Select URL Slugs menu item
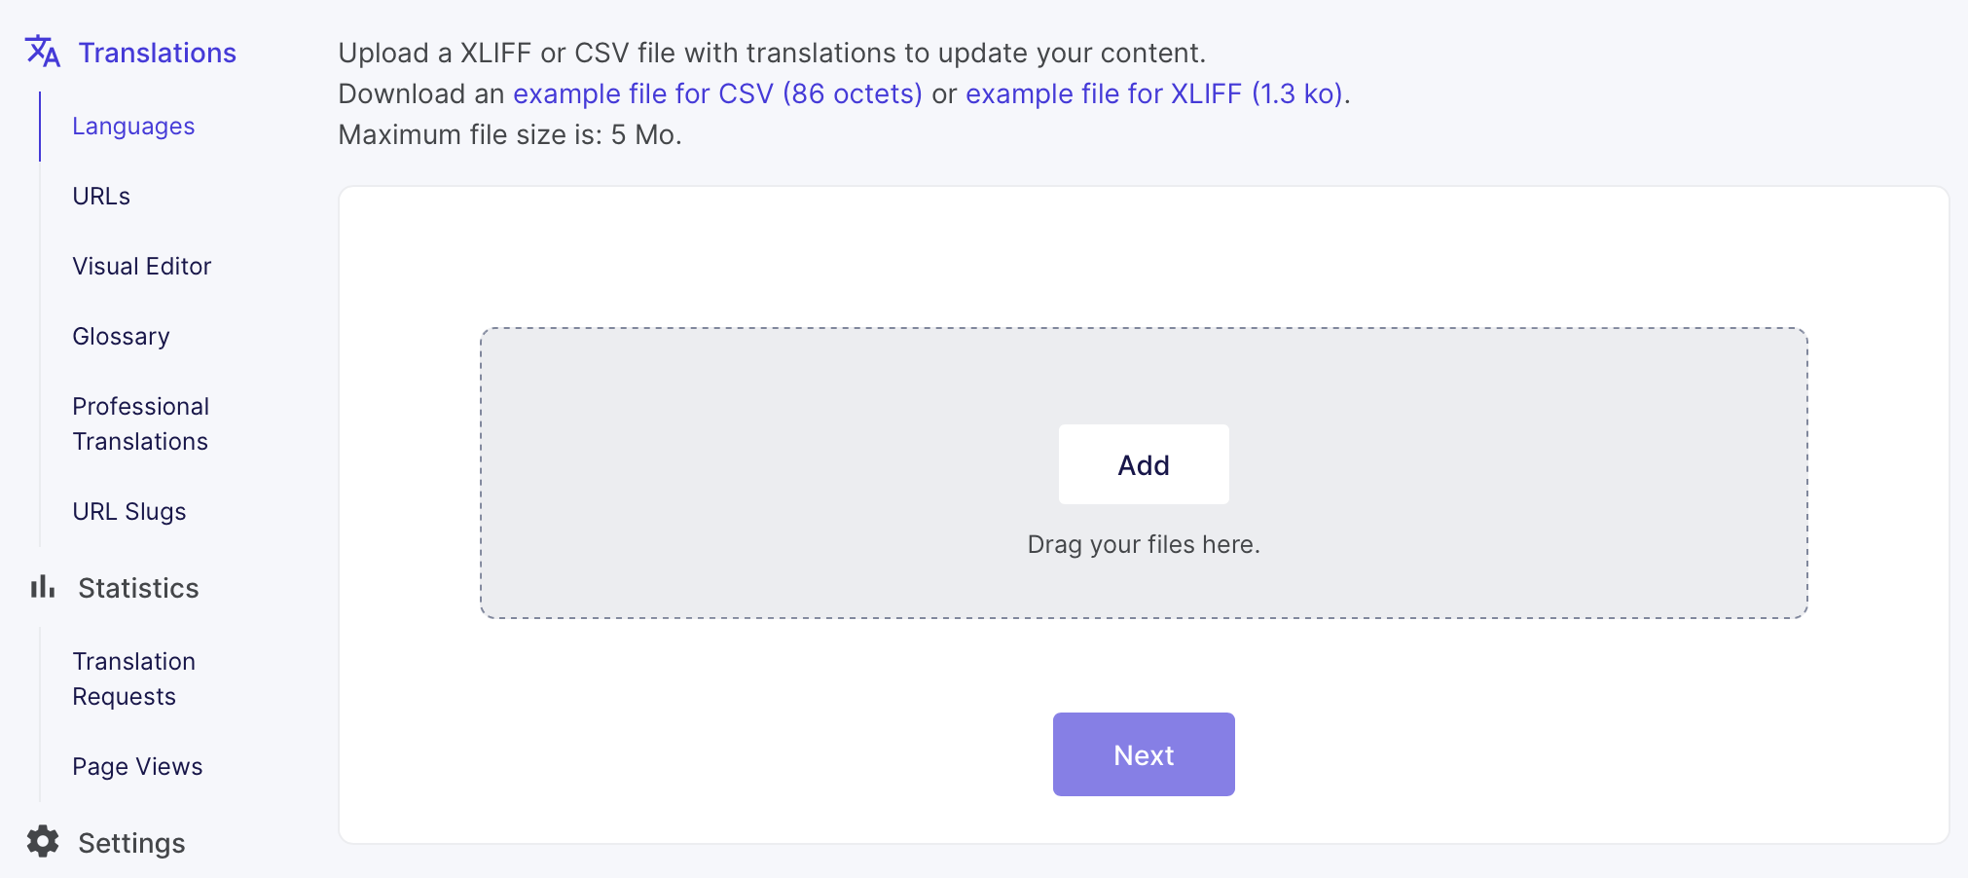This screenshot has width=1968, height=878. pos(129,512)
